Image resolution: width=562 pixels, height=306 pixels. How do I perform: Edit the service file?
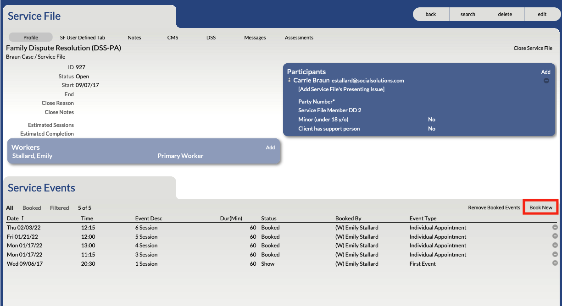[542, 14]
